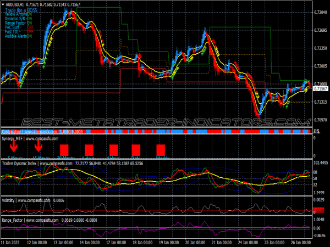This screenshot has height=247, width=330.
Task: Click the 4 Hour red square
Action: [114, 149]
